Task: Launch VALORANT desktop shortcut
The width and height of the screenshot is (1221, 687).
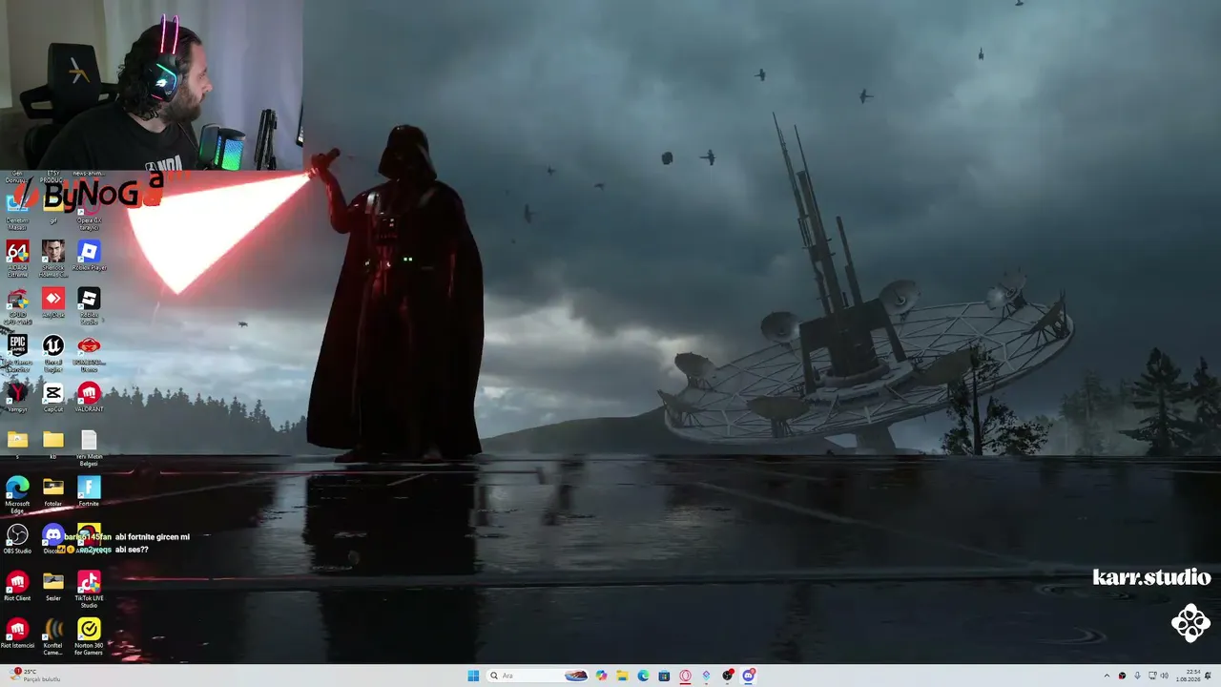Action: pos(89,396)
